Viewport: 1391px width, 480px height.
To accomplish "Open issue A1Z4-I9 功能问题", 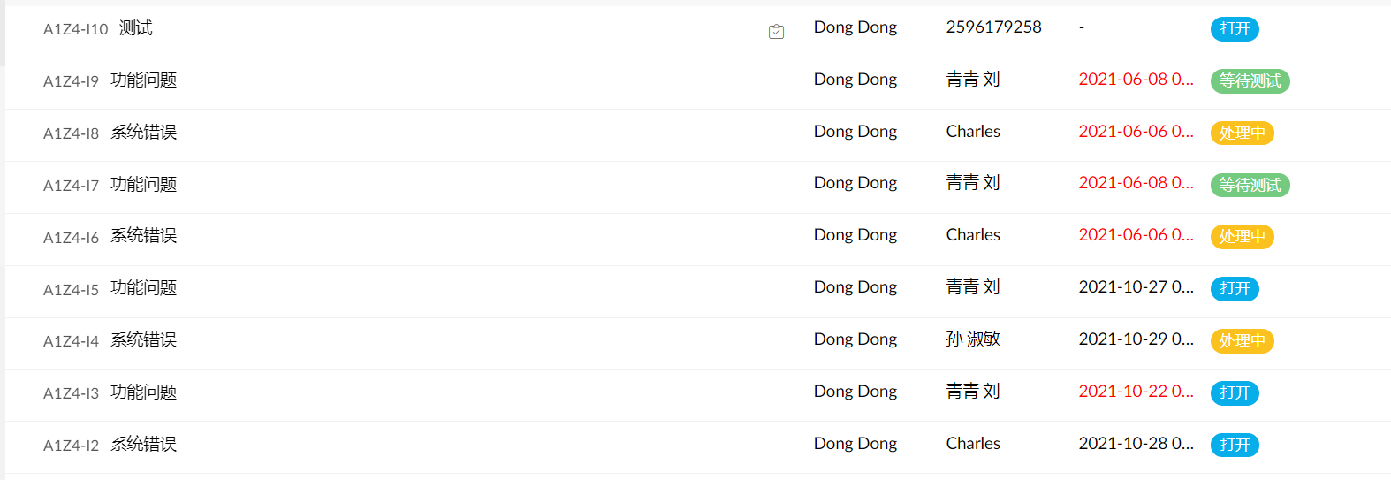I will 143,80.
